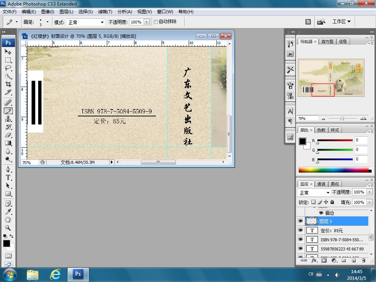The image size is (376, 282).
Task: Select the Quick Selection tool
Action: [8, 76]
